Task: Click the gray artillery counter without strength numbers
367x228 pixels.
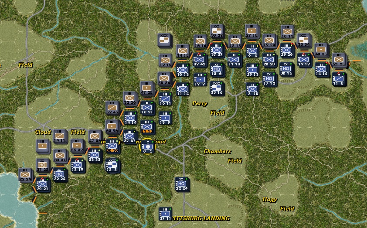Action: pos(43,146)
